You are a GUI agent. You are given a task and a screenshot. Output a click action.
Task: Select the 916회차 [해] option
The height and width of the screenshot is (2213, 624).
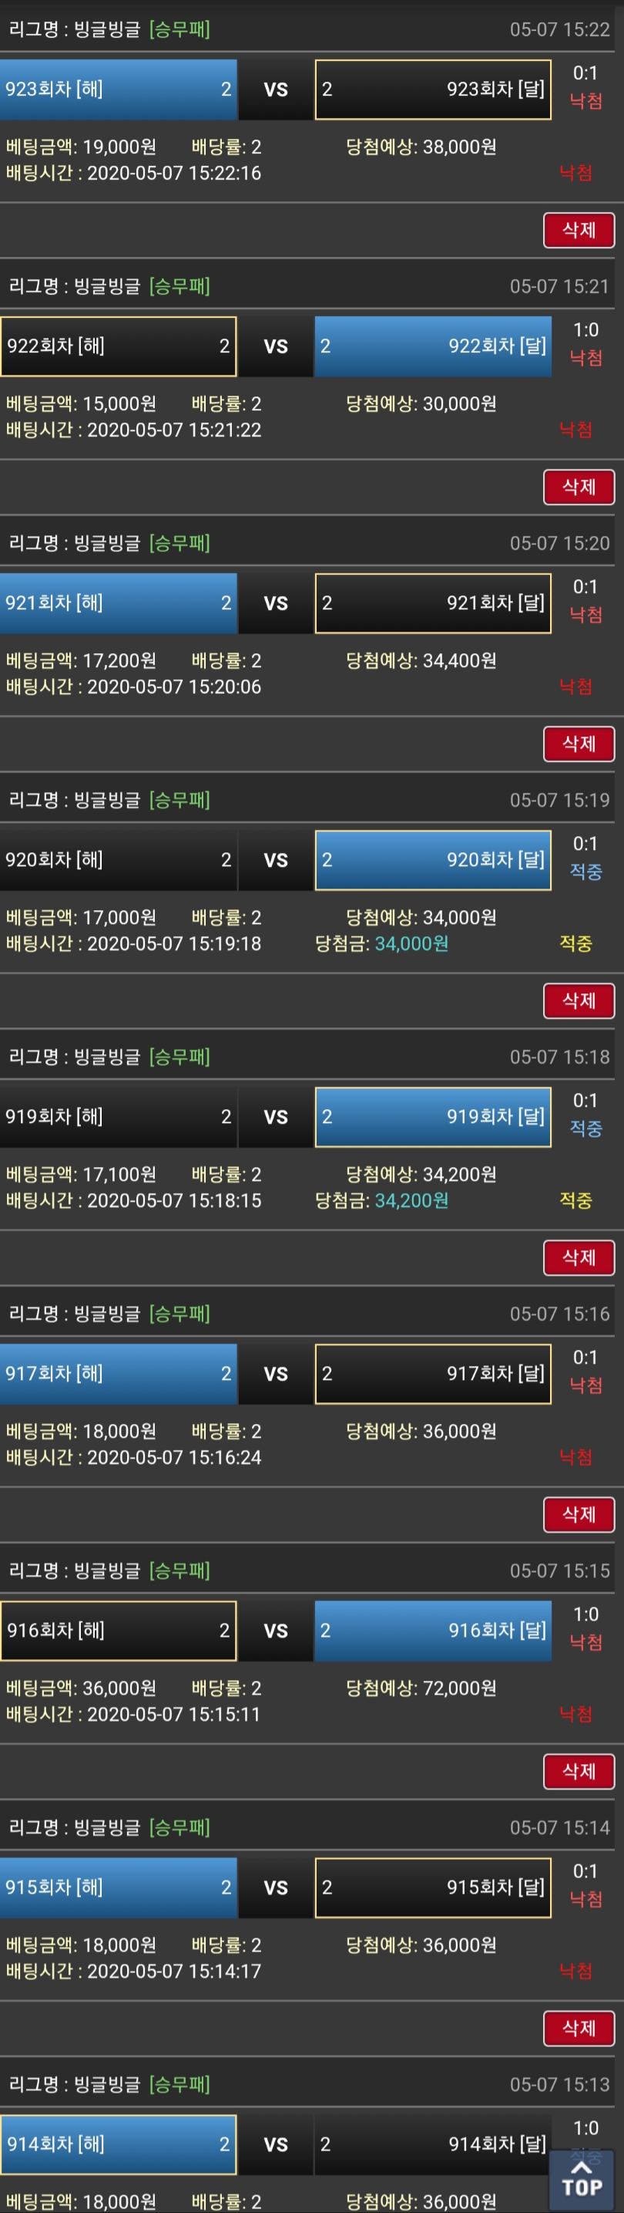pyautogui.click(x=119, y=1631)
